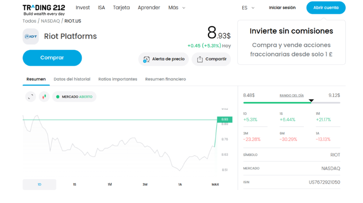The image size is (363, 203).
Task: Go to NASDAQ breadcrumb link
Action: pyautogui.click(x=50, y=21)
